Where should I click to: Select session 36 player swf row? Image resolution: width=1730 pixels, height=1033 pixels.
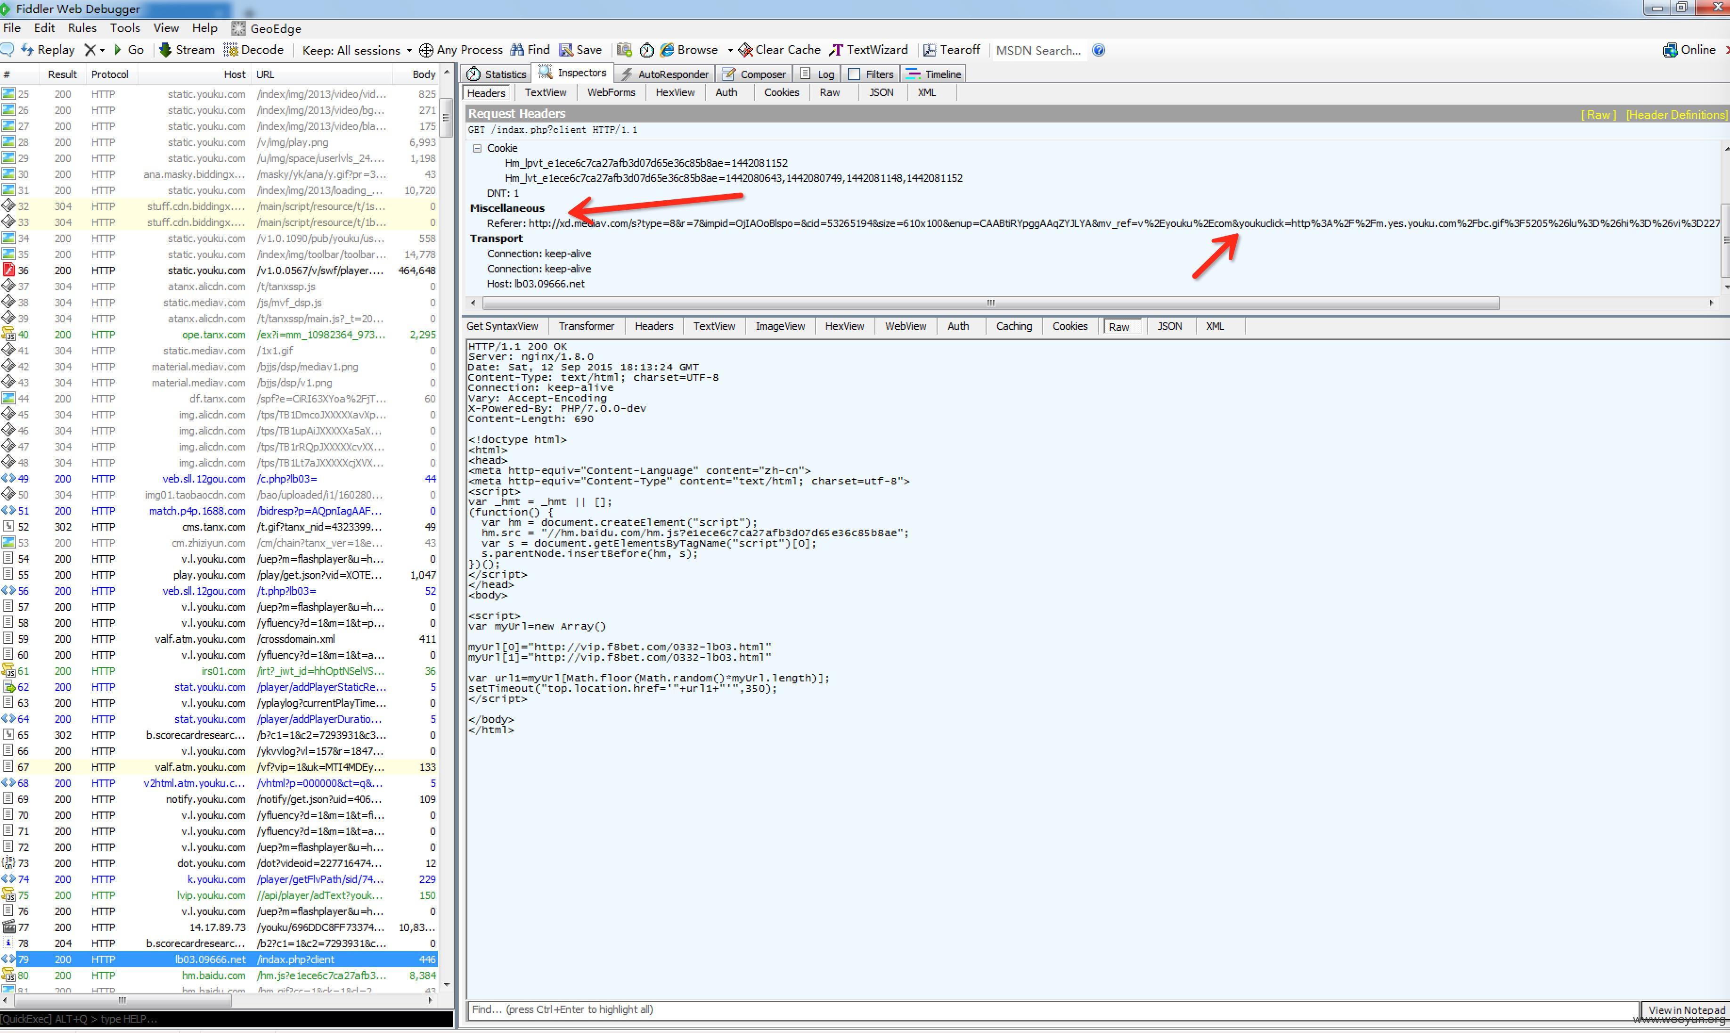pos(219,271)
